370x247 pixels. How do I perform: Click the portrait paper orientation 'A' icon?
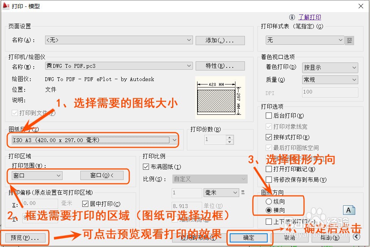(349, 210)
